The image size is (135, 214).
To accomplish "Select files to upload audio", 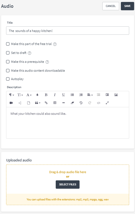I will (x=68, y=184).
